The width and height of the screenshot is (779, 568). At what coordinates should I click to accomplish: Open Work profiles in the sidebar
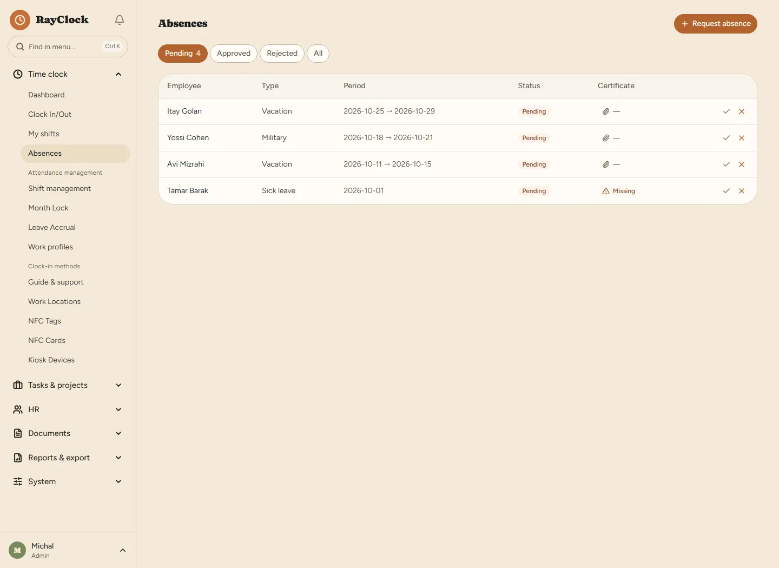tap(75, 247)
